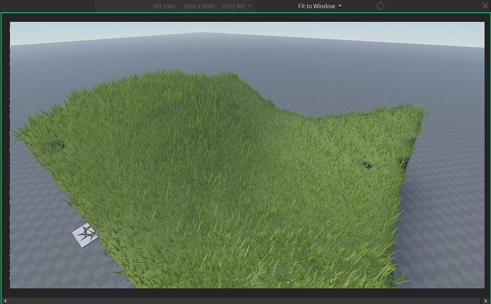Click the right arrow of the bottom scrollbar
This screenshot has width=491, height=304.
486,300
